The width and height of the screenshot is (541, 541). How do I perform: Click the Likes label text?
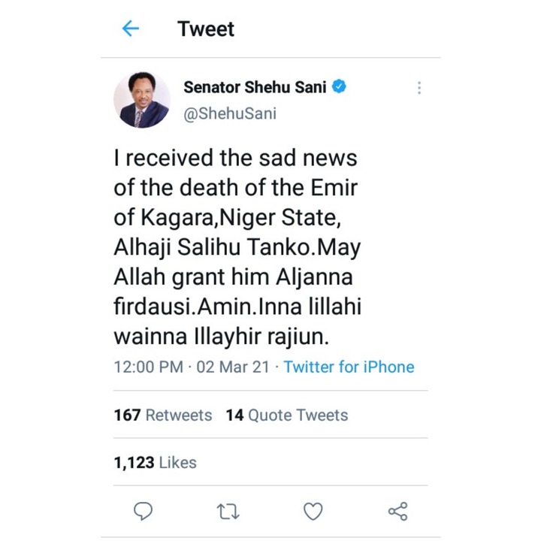pos(177,462)
